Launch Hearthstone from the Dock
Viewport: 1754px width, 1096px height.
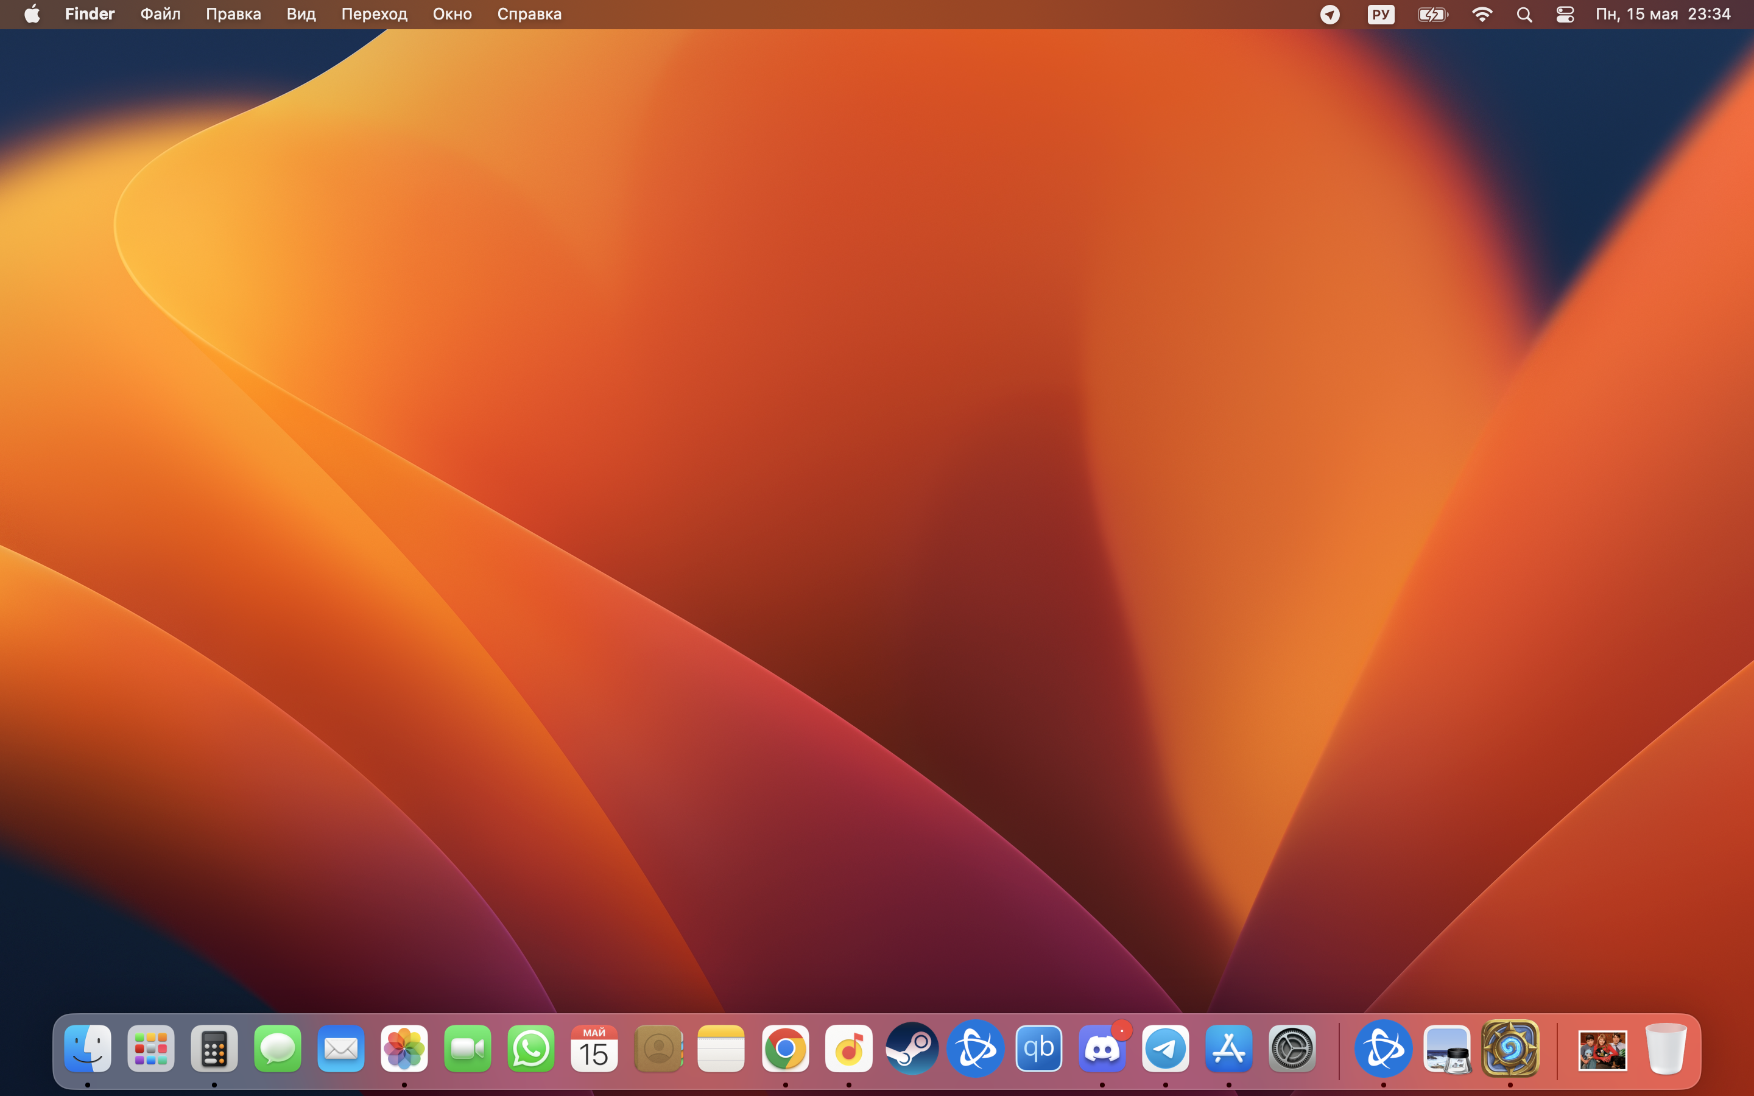[x=1510, y=1048]
